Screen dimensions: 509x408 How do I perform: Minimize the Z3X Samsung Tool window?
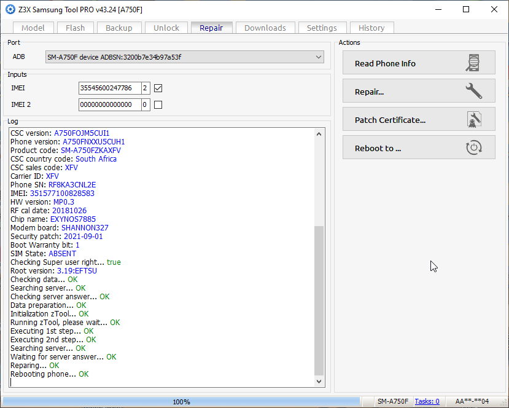438,9
